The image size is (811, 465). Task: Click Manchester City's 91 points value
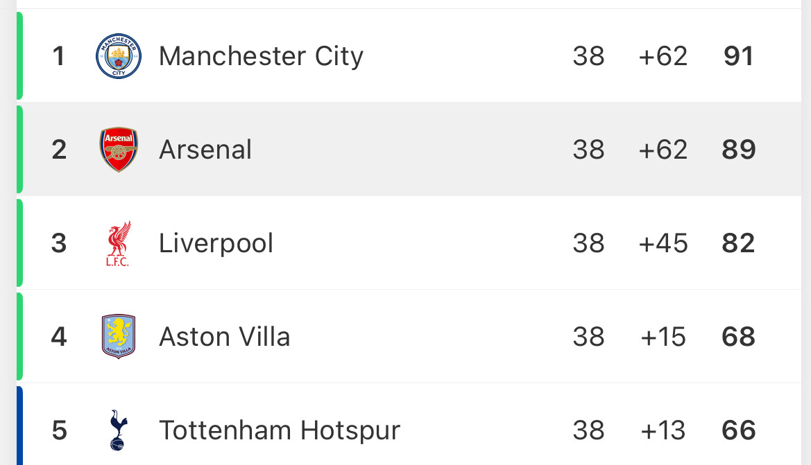point(739,56)
